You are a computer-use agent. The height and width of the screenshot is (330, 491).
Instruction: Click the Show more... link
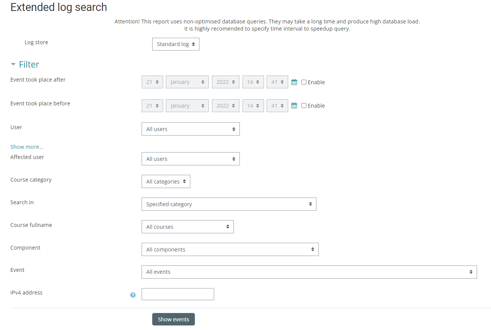click(x=27, y=147)
